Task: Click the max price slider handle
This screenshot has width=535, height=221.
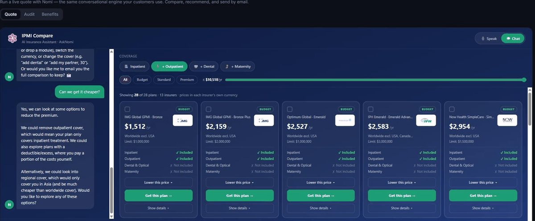Action: point(524,80)
